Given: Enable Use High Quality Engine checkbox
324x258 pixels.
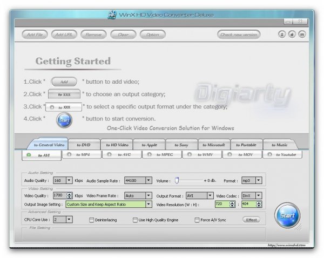Looking at the screenshot, I should (135, 220).
